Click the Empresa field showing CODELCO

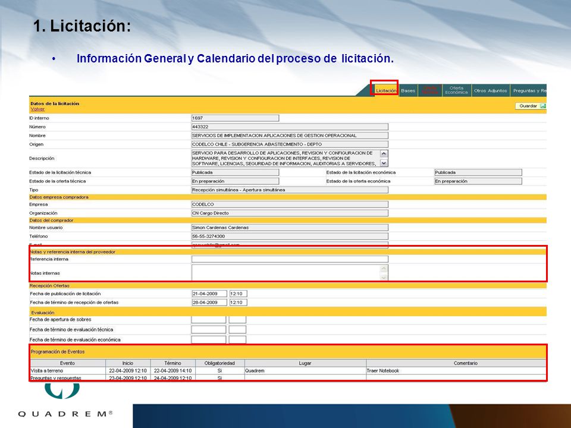point(290,204)
